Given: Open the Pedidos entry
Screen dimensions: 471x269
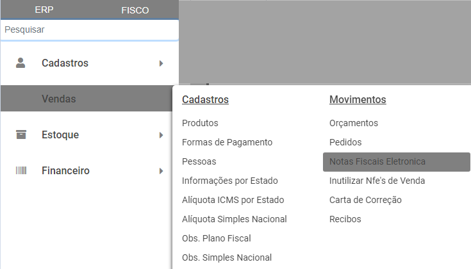Looking at the screenshot, I should point(345,142).
